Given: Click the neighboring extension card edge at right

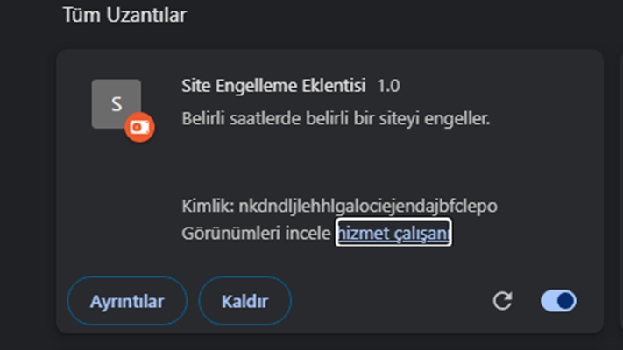Looking at the screenshot, I should [621, 191].
